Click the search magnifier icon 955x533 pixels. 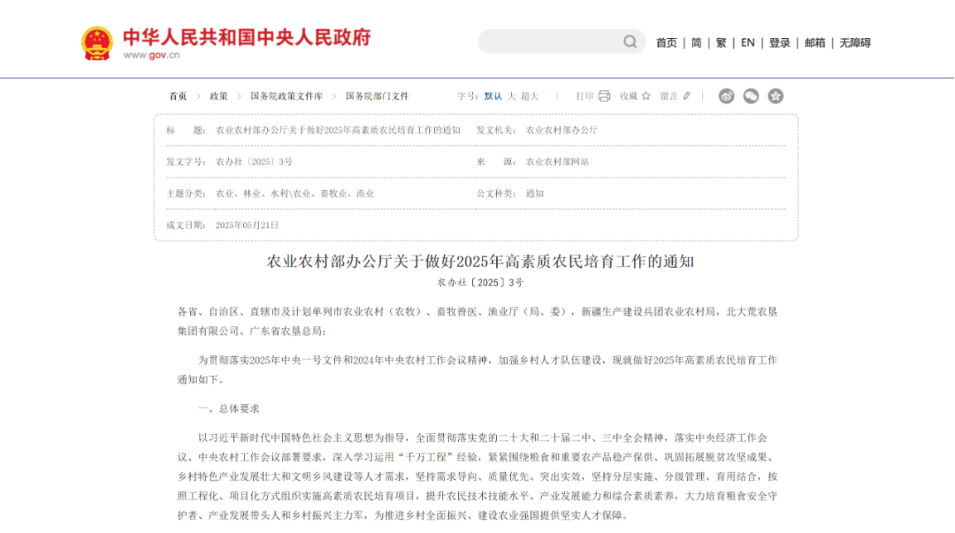click(x=630, y=42)
